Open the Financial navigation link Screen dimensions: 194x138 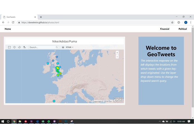click(165, 29)
